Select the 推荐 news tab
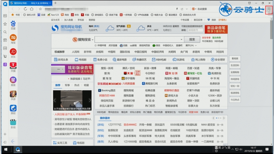This screenshot has height=154, width=274. click(x=58, y=85)
